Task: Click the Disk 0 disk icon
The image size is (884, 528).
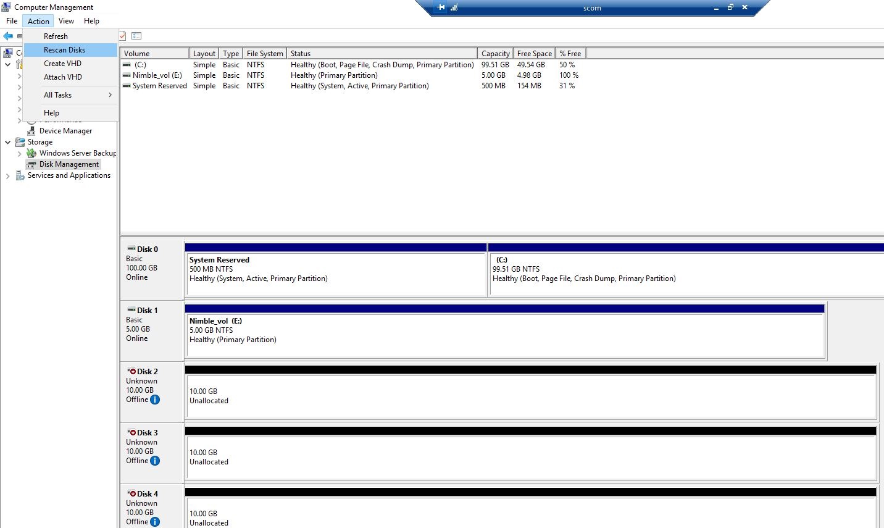Action: coord(131,249)
